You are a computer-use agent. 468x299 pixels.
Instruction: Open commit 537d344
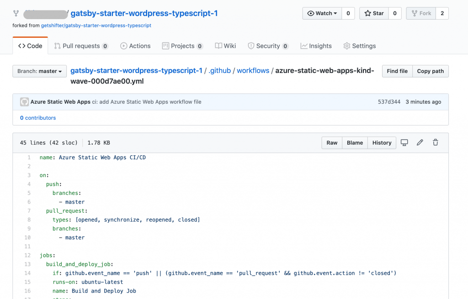(x=389, y=102)
